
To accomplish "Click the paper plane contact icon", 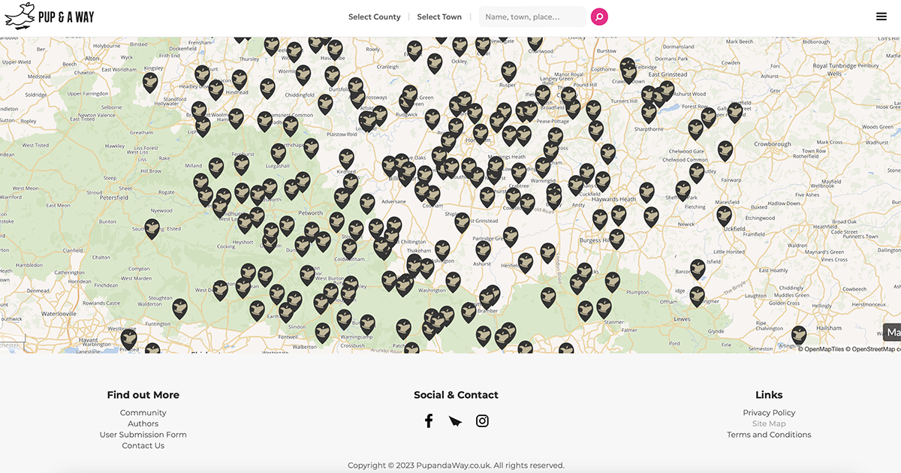I will pos(455,420).
